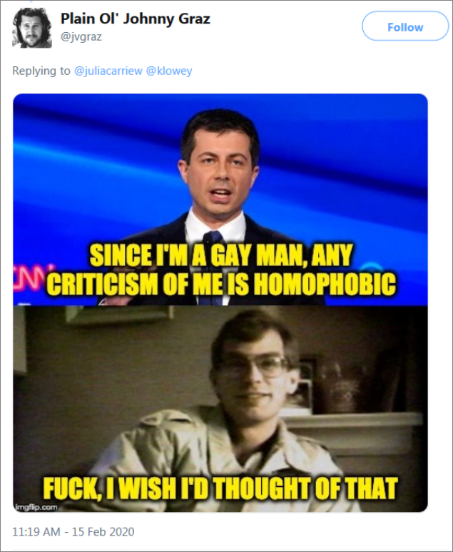Screen dimensions: 453x552
Task: Open the tweet timestamp 11:19 AM
Action: [36, 531]
